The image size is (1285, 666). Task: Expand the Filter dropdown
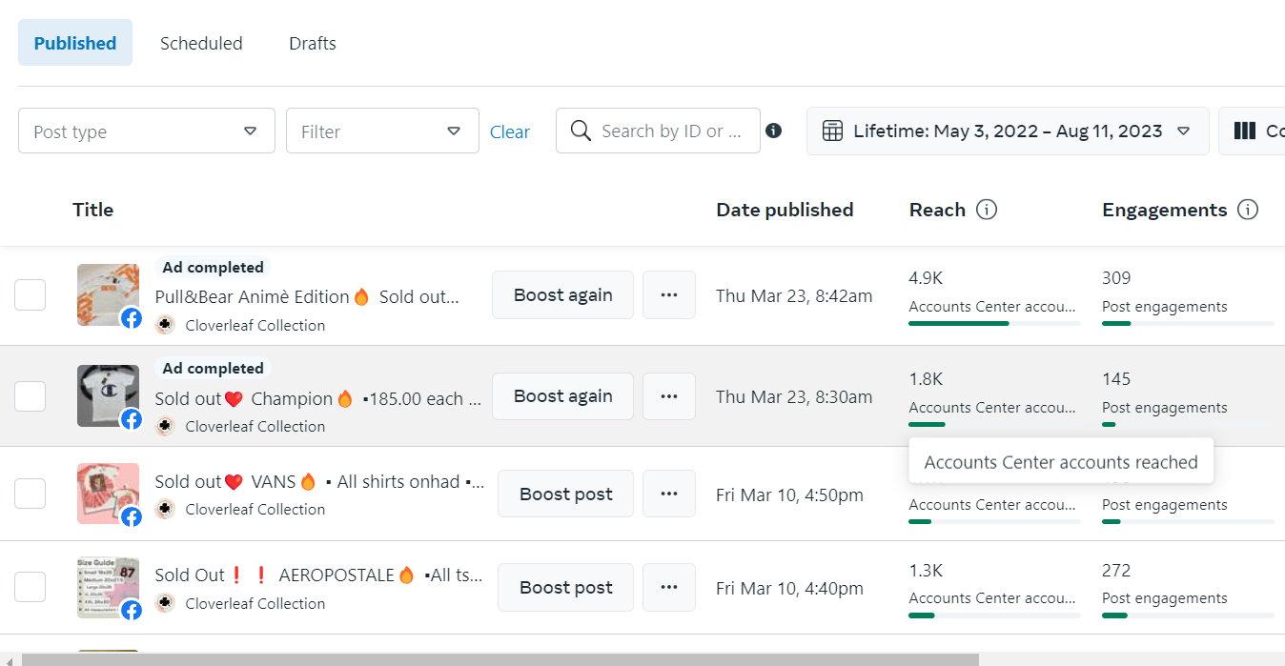coord(382,131)
